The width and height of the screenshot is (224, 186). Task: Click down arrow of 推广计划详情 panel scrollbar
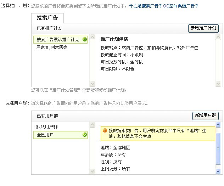(x=218, y=84)
